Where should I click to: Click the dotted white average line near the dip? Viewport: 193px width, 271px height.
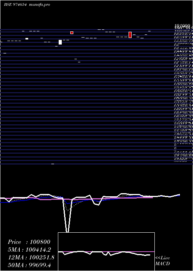[x=68, y=210]
